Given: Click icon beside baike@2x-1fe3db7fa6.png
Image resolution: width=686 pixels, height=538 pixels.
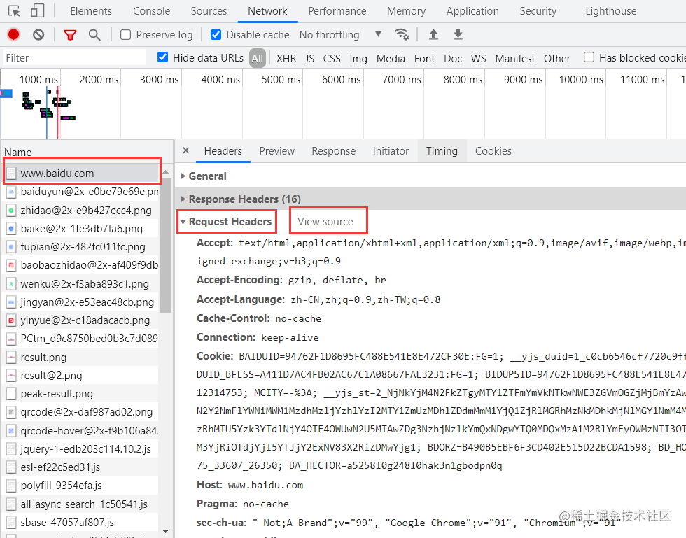Looking at the screenshot, I should coord(11,229).
